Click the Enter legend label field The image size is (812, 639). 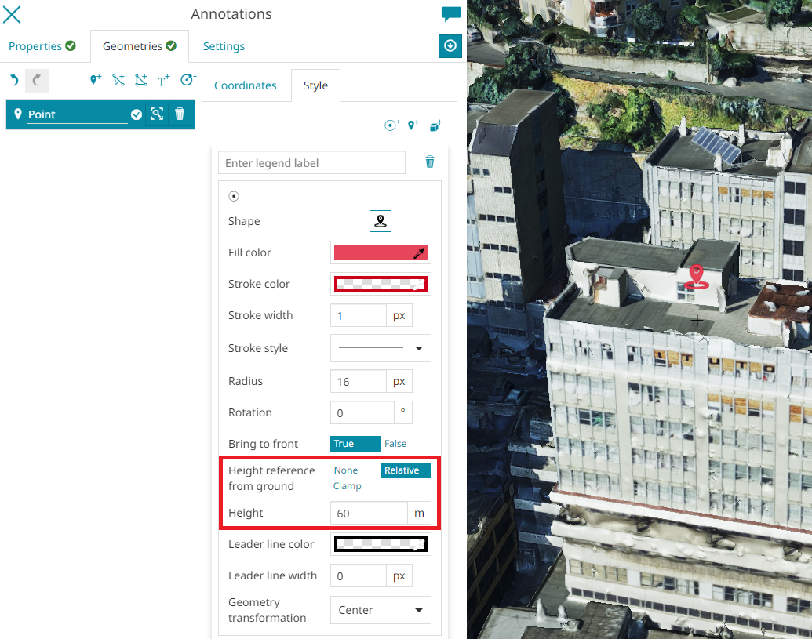click(311, 163)
